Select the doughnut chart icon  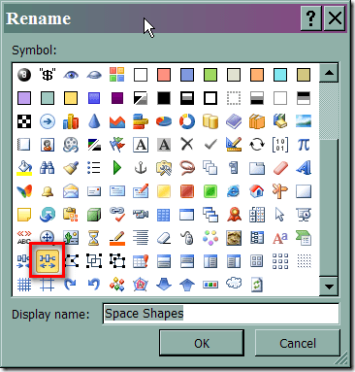coord(187,121)
